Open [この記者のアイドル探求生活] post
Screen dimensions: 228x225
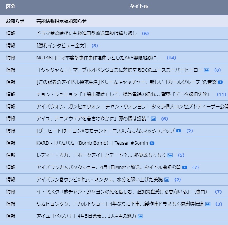pyautogui.click(x=127, y=82)
